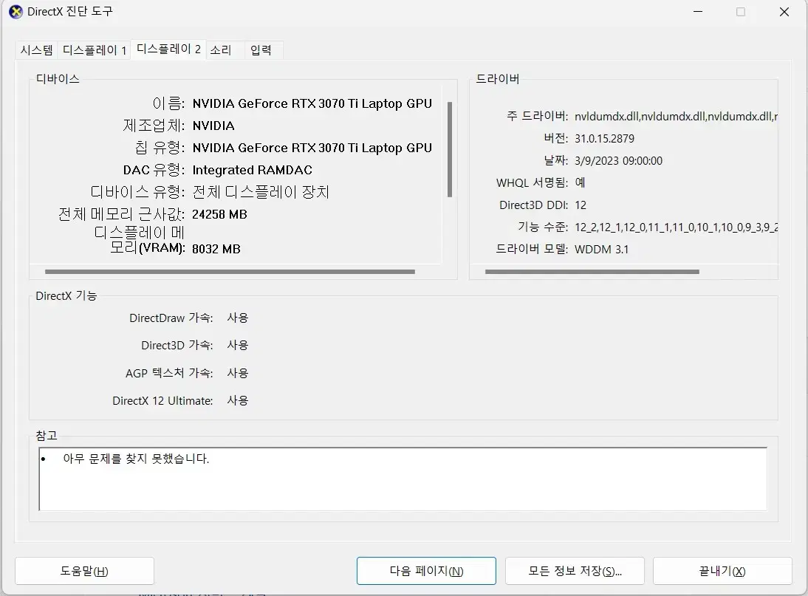Click the 드라이버 panel horizontal scrollbar
Screen dimensions: 808x596
tap(592, 272)
